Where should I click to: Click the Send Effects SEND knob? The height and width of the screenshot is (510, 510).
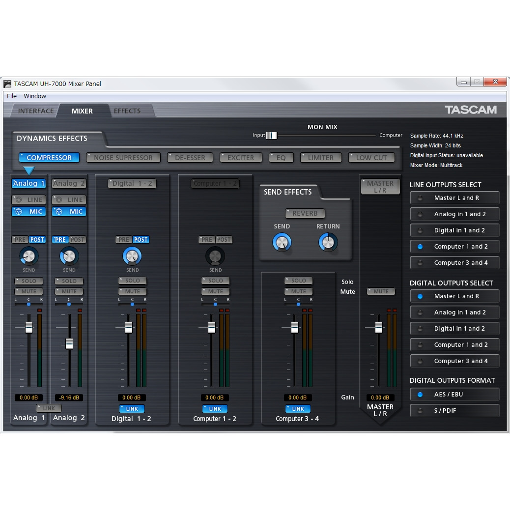(x=282, y=243)
